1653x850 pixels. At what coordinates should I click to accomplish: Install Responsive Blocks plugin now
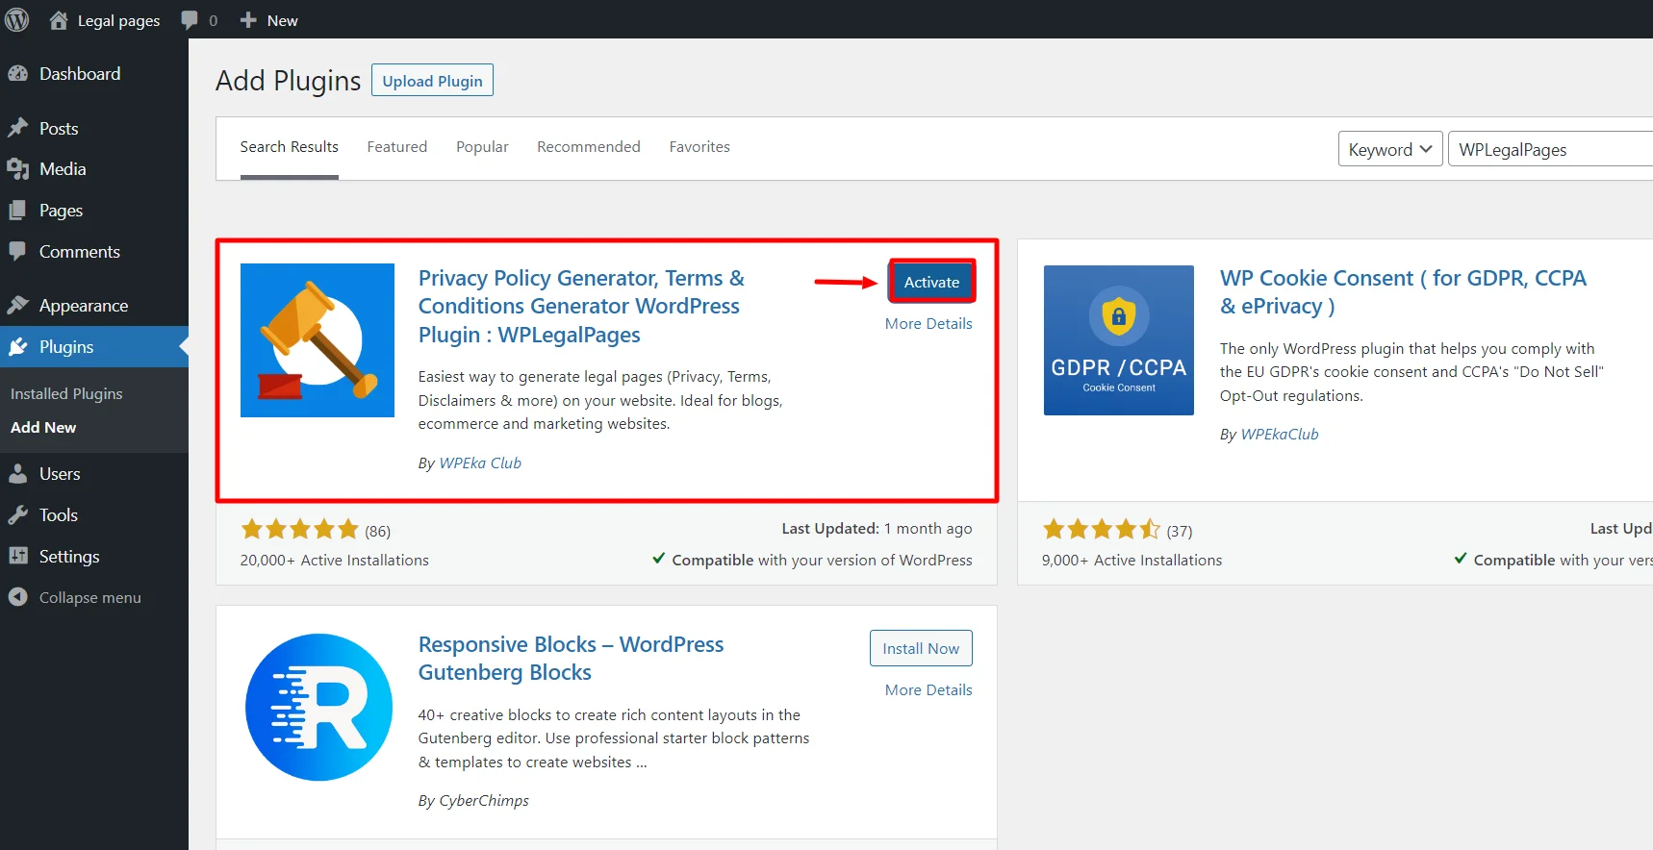[x=921, y=648]
